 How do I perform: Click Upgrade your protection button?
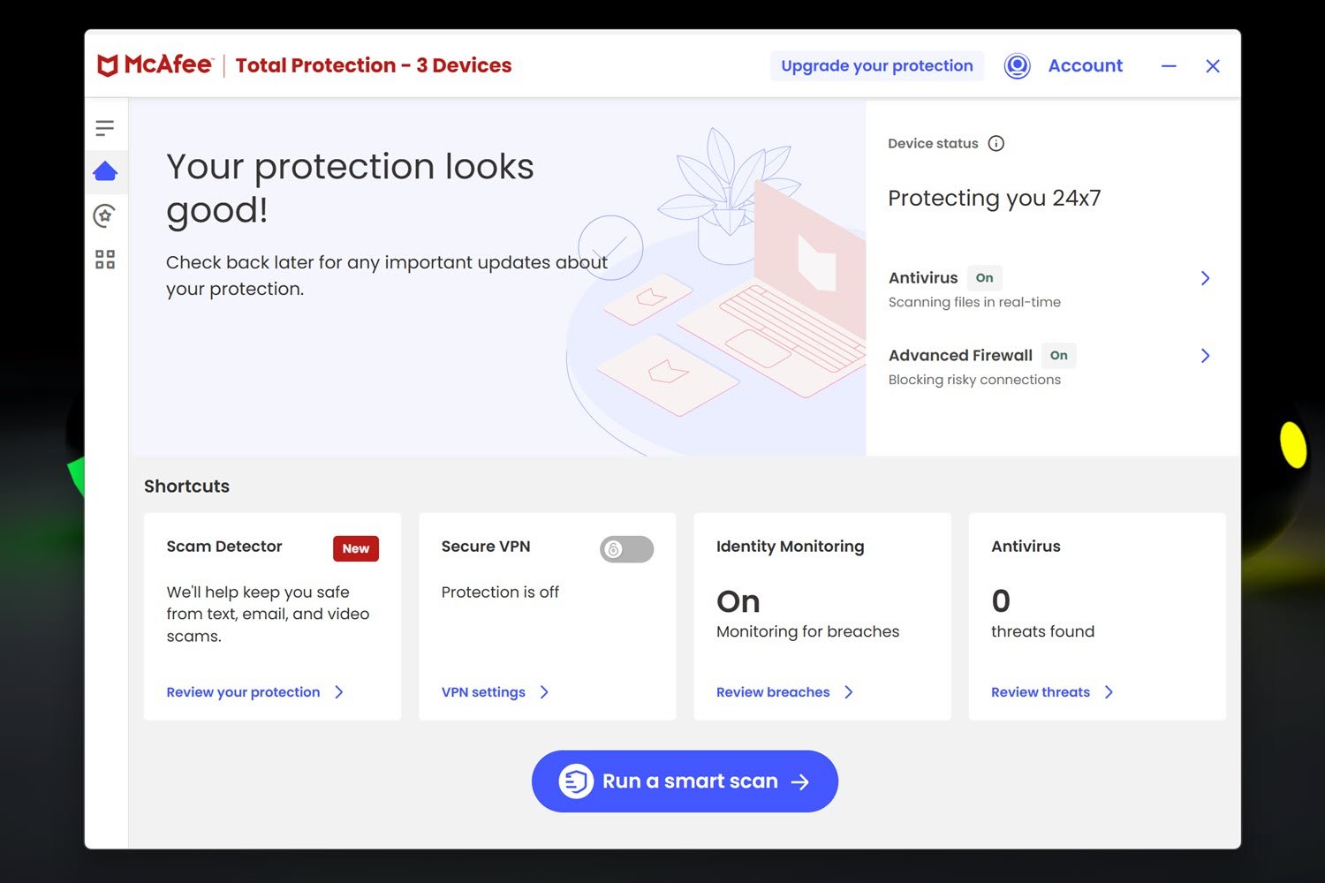pyautogui.click(x=877, y=66)
